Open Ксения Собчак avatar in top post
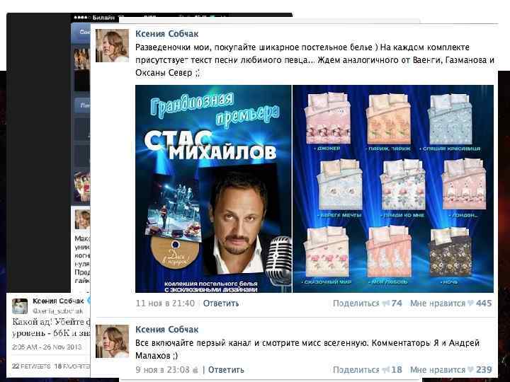 (112, 45)
